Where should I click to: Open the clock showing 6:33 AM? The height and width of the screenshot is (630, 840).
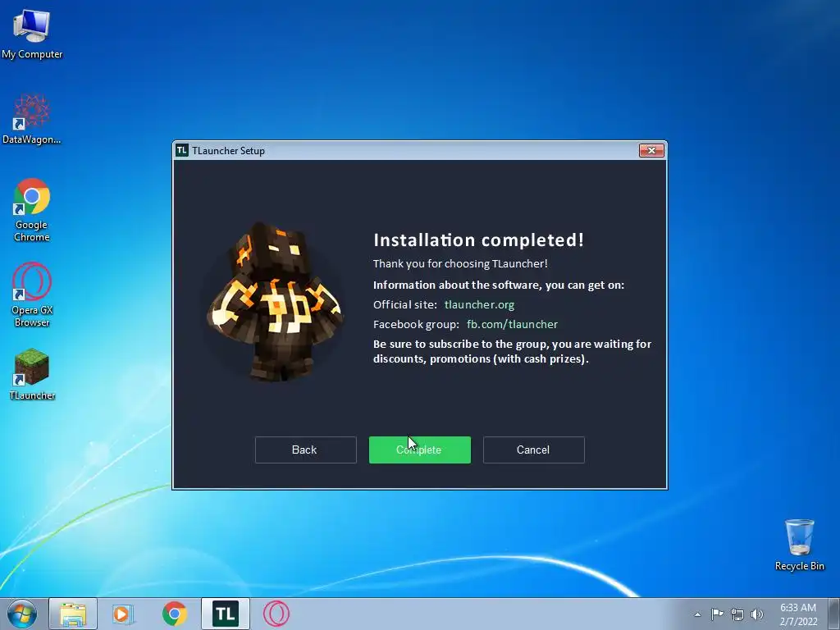click(x=798, y=614)
